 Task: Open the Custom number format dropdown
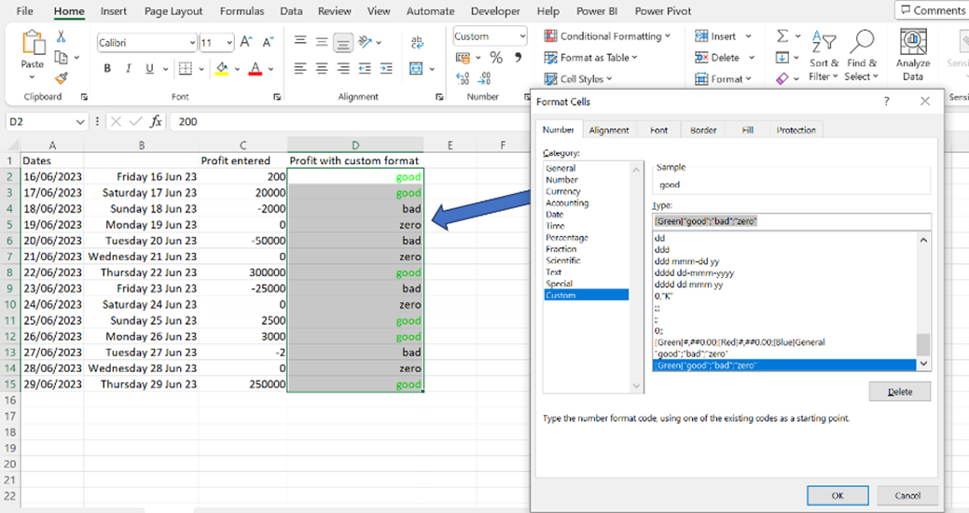click(x=522, y=36)
